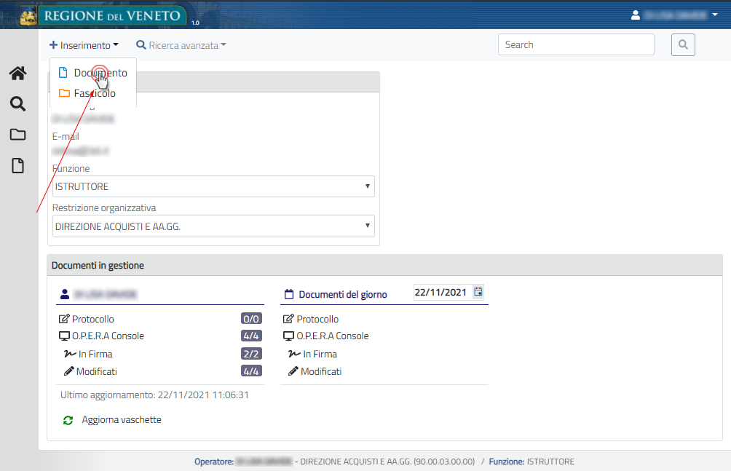Click the refresh icon beside Aggiorna vaschette

click(68, 420)
